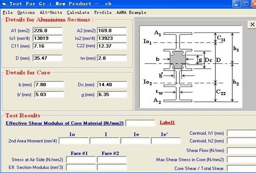Open the File menu
Viewport: 256px width, 173px height.
(x=7, y=13)
